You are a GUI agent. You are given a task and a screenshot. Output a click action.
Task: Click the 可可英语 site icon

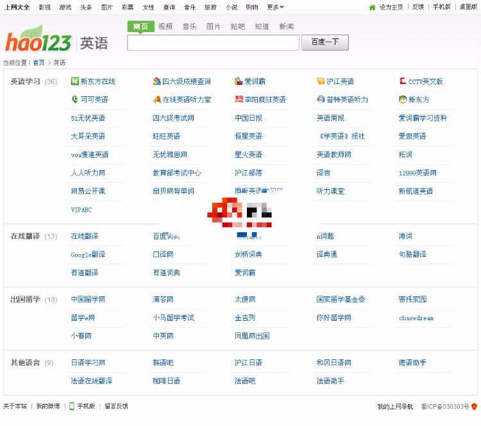click(x=75, y=99)
